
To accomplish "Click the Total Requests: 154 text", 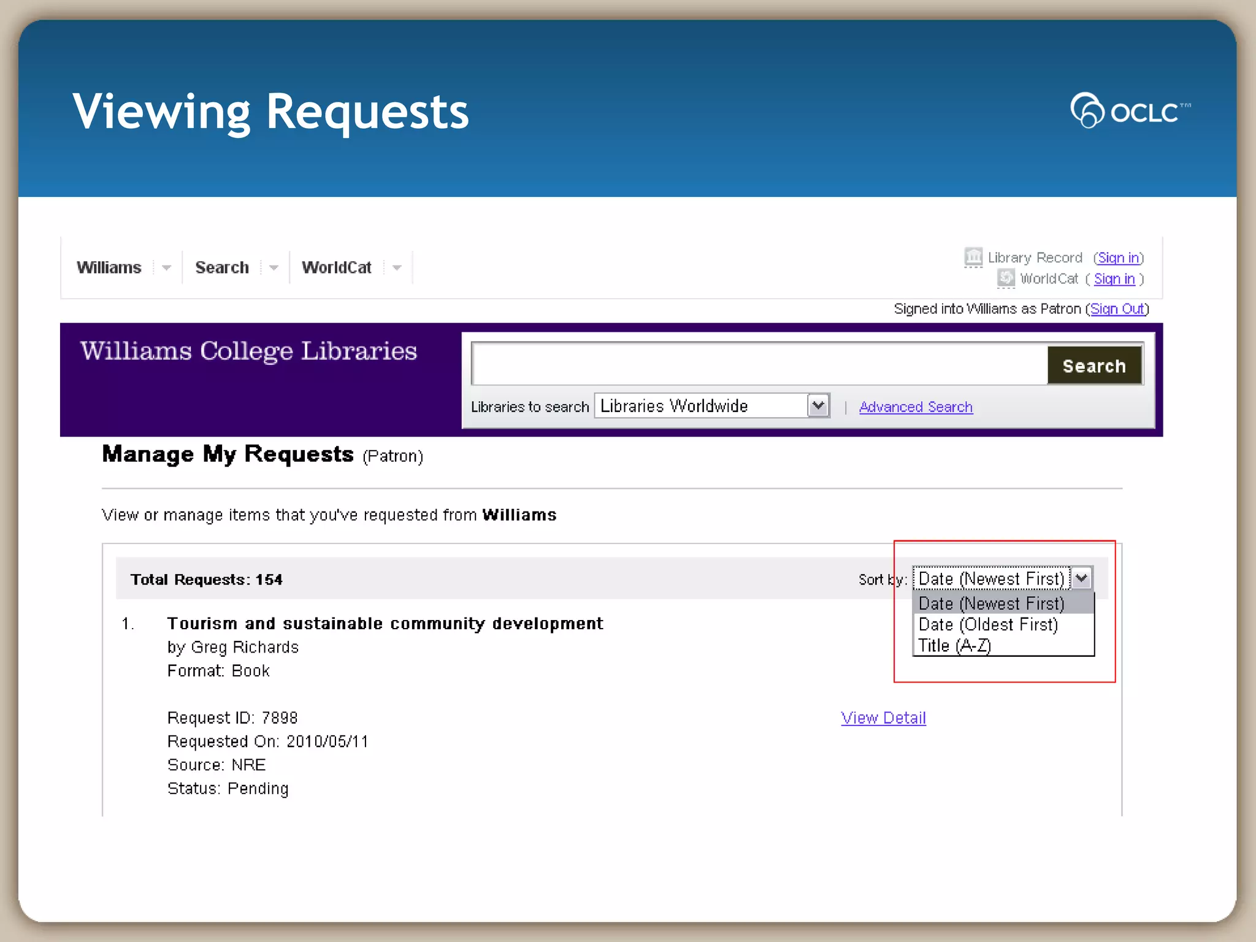I will coord(207,580).
